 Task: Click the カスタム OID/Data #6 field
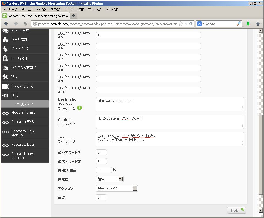point(148,46)
